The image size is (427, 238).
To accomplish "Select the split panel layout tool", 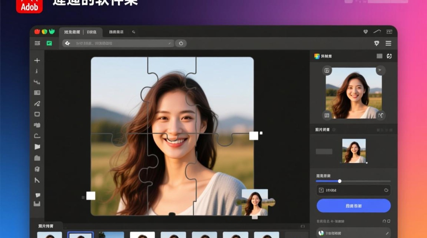I will pos(37,93).
